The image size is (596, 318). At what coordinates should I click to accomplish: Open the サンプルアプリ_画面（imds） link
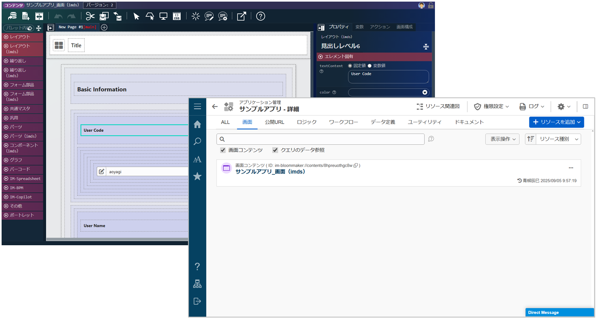pos(270,172)
